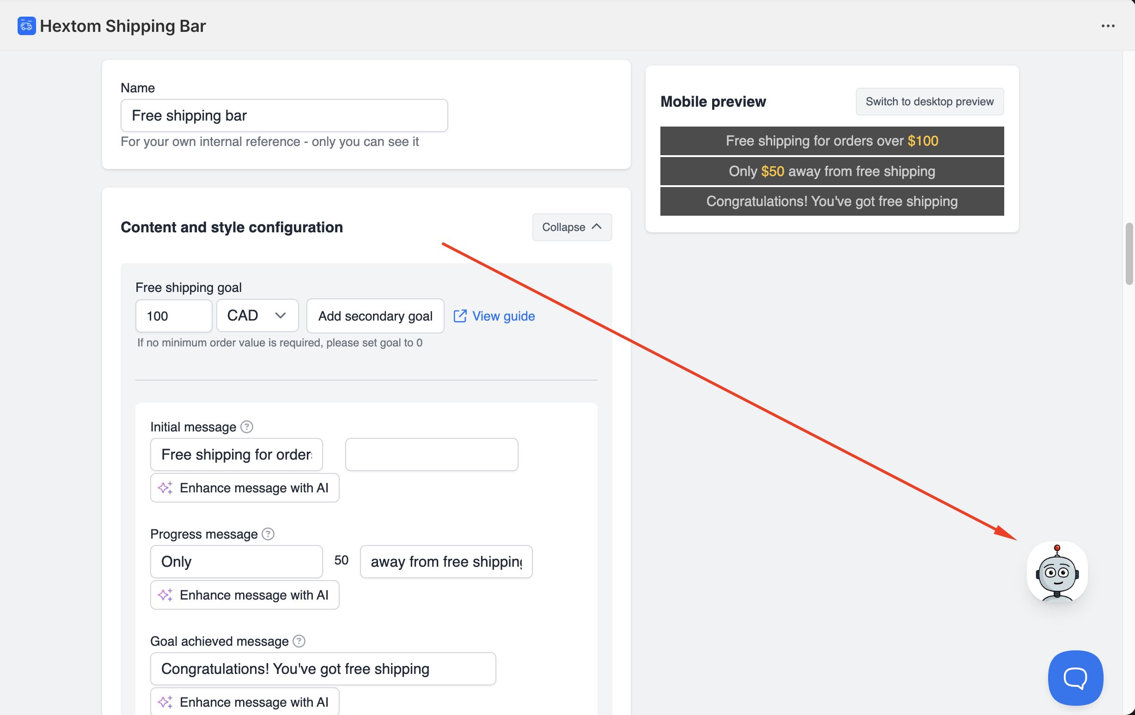
Task: Click Progress message help question icon
Action: 268,533
